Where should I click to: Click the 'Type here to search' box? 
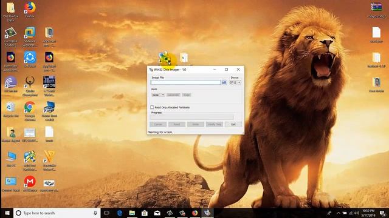pos(57,213)
